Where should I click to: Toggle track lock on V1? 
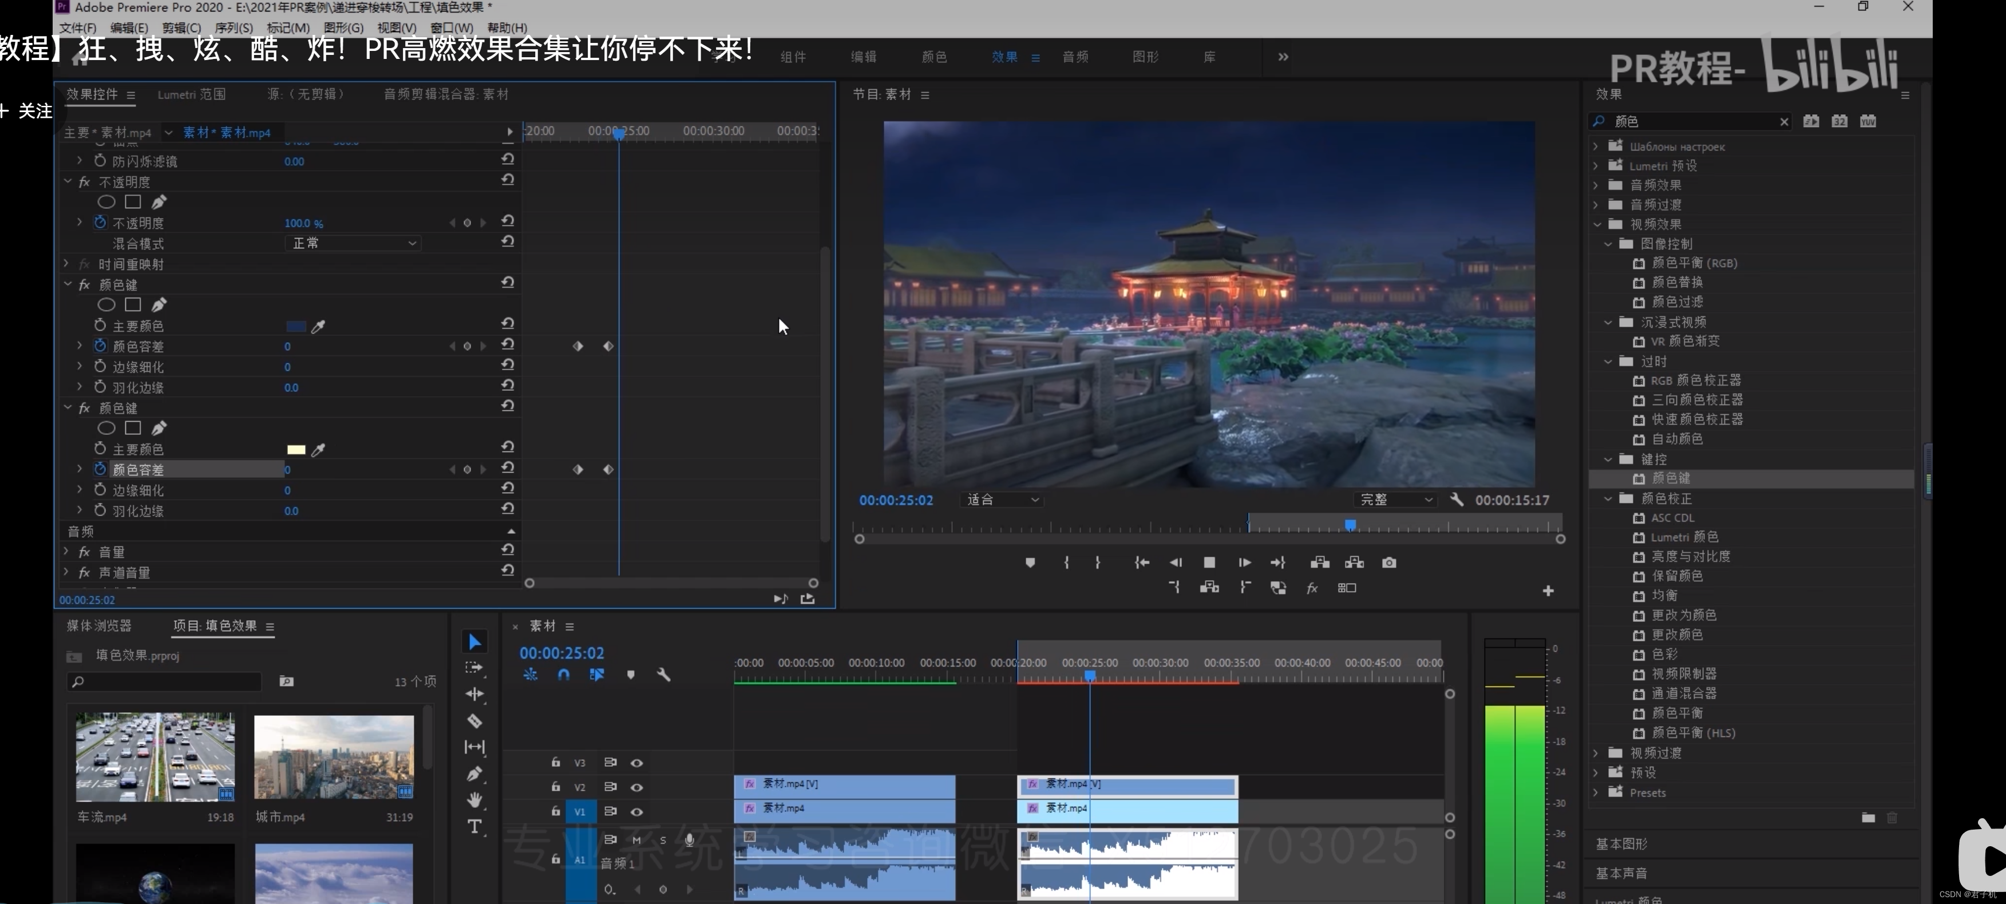tap(555, 811)
